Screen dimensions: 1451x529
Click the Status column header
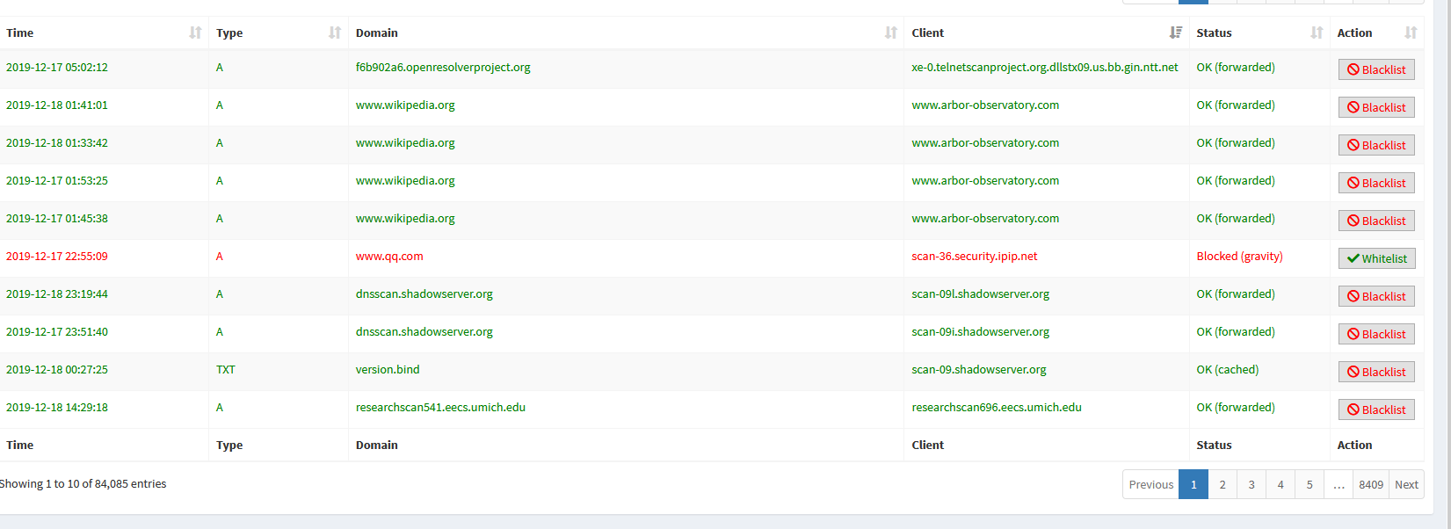pyautogui.click(x=1259, y=33)
